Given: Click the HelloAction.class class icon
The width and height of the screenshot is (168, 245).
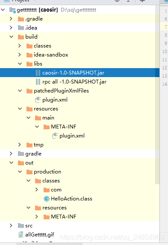Looking at the screenshot, I should (x=46, y=199).
